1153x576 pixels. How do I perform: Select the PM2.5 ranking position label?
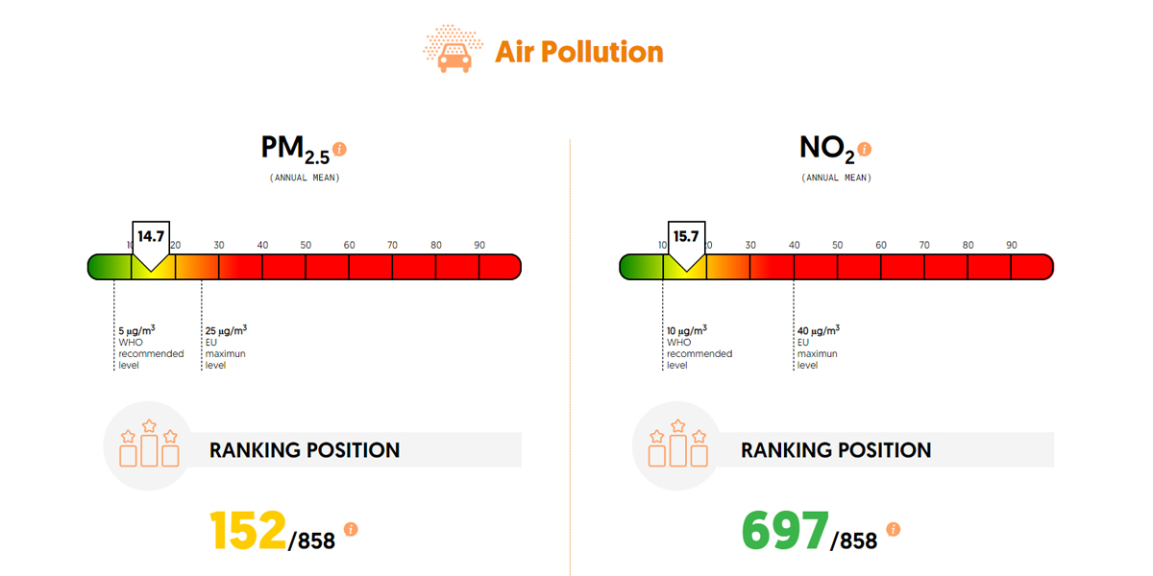(x=305, y=450)
